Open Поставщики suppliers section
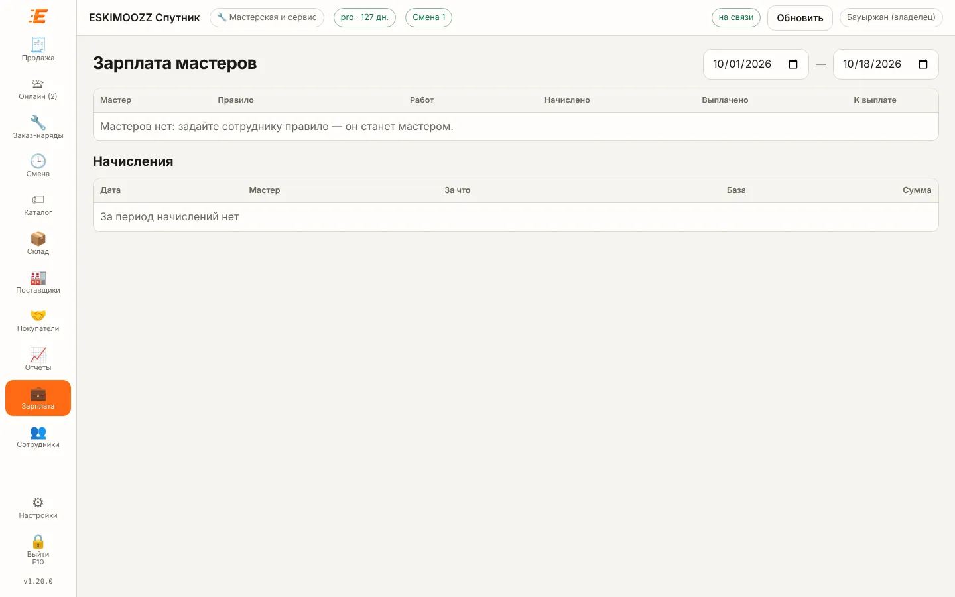 (x=38, y=282)
